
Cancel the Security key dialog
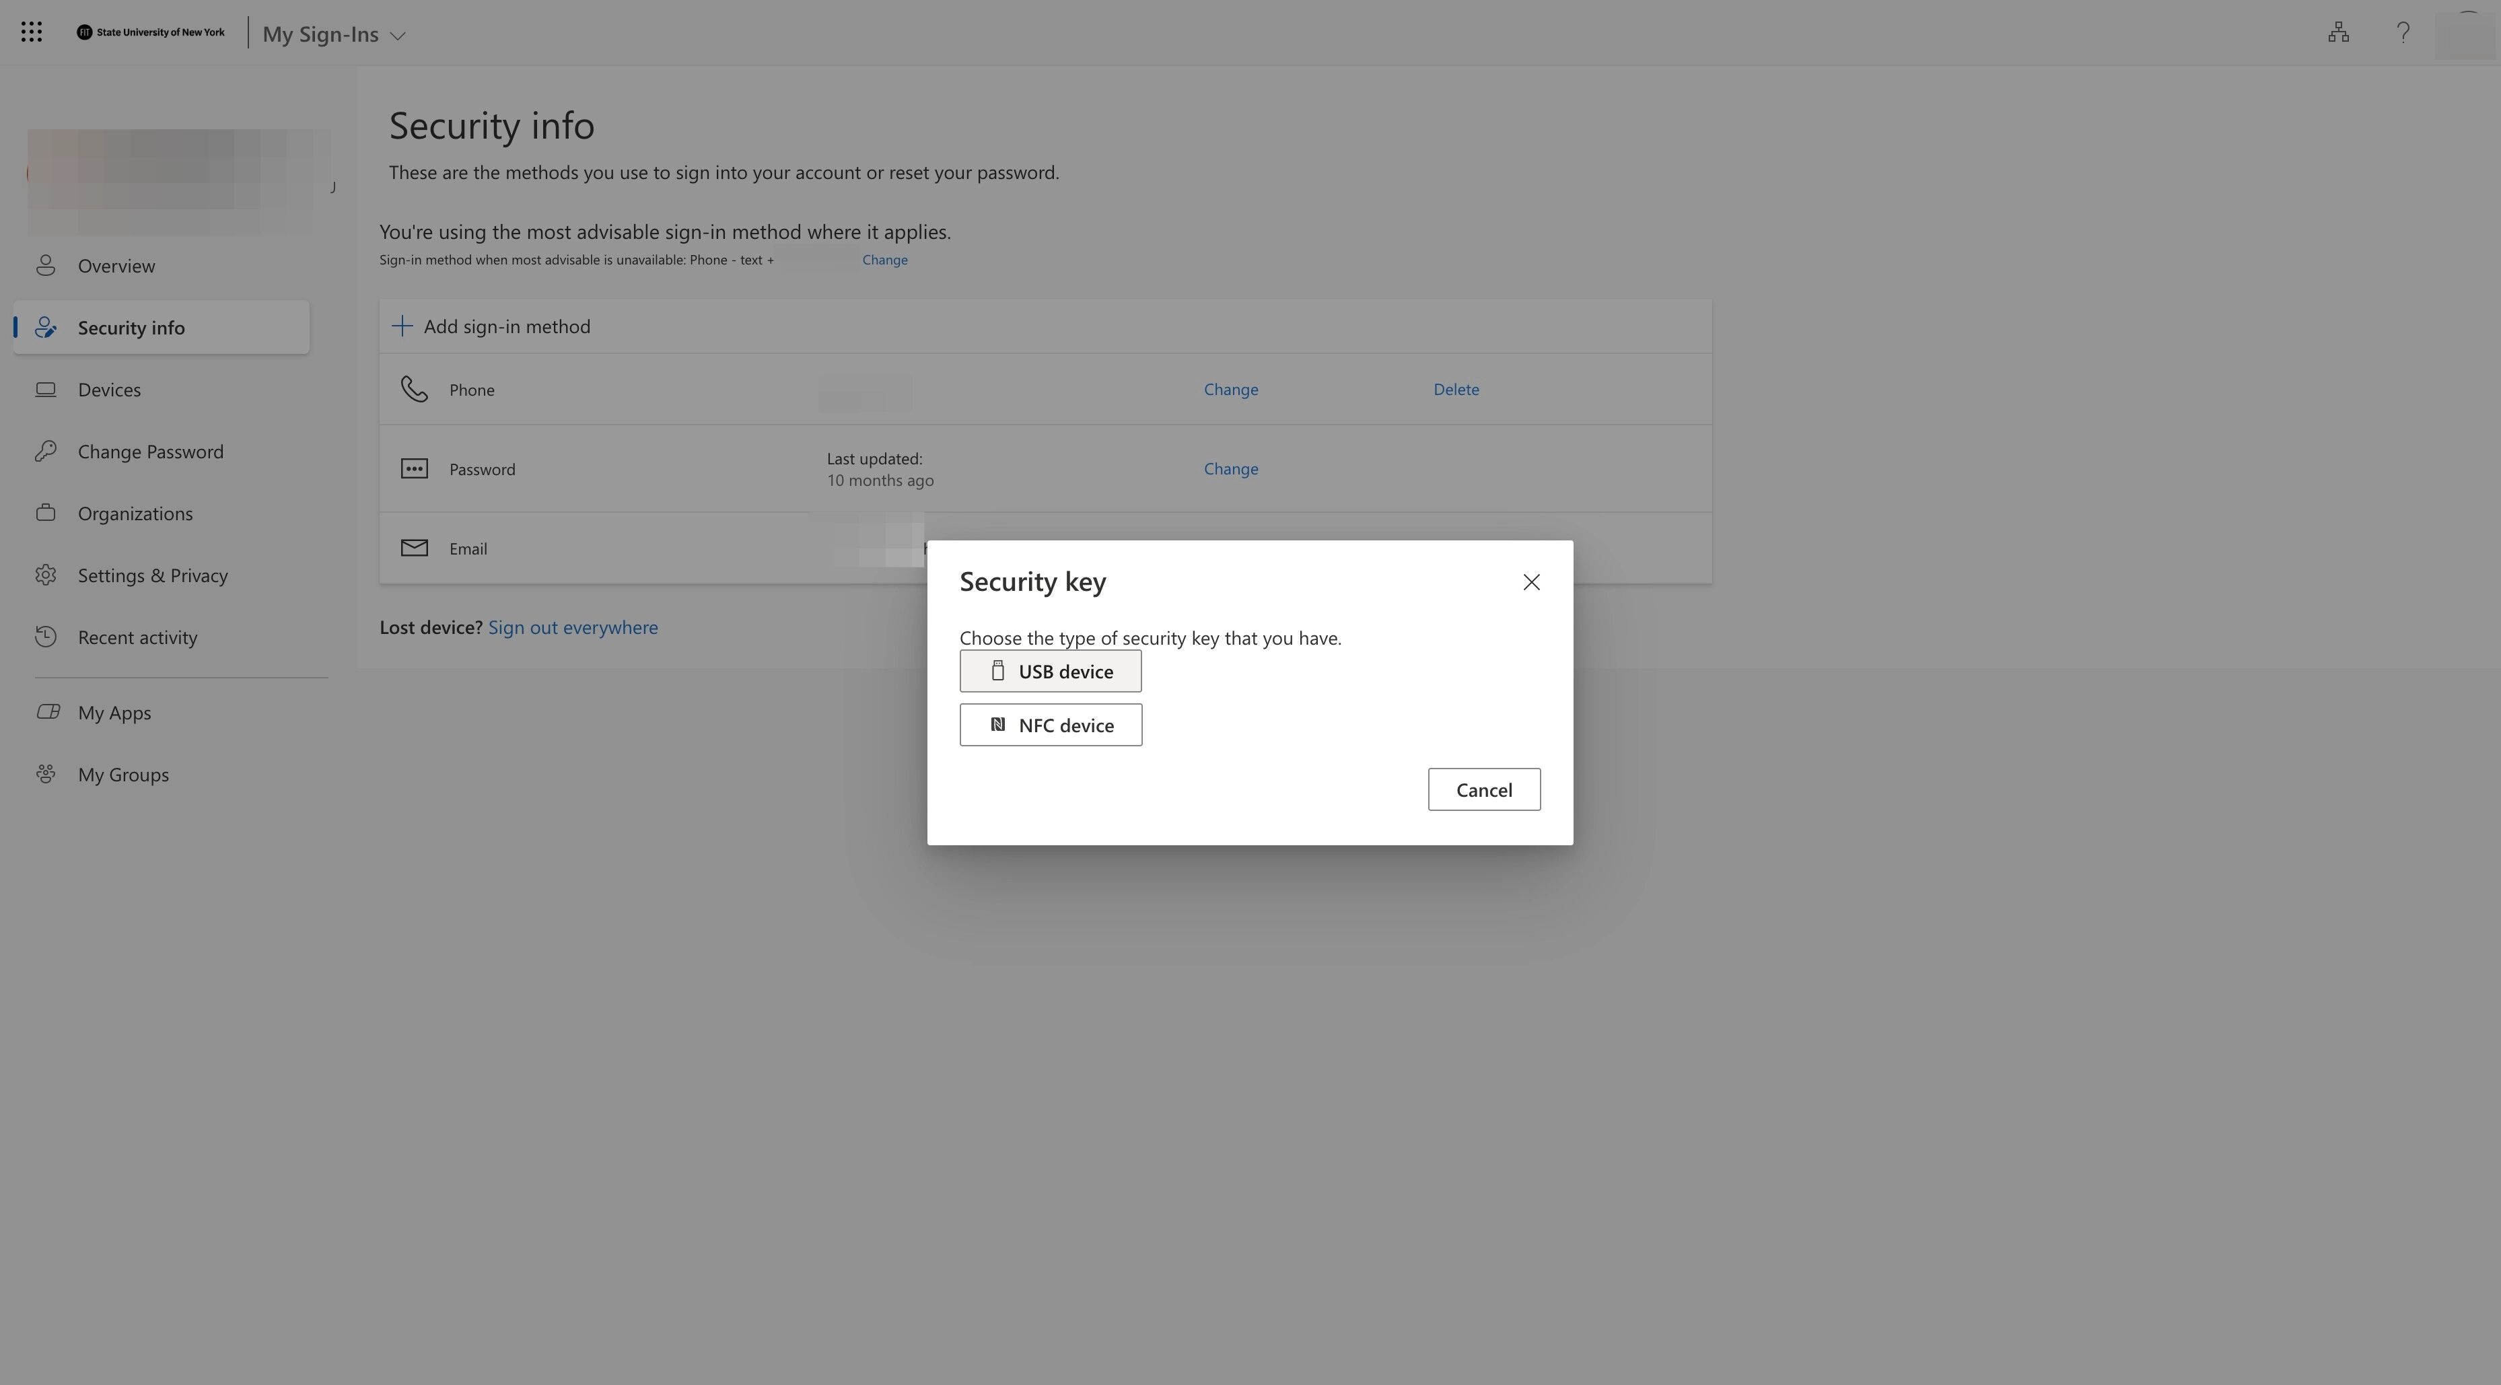[1483, 790]
